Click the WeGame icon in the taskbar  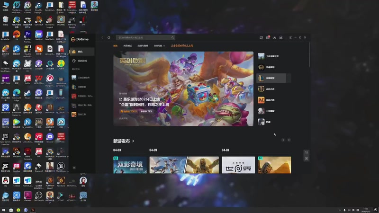[33, 210]
